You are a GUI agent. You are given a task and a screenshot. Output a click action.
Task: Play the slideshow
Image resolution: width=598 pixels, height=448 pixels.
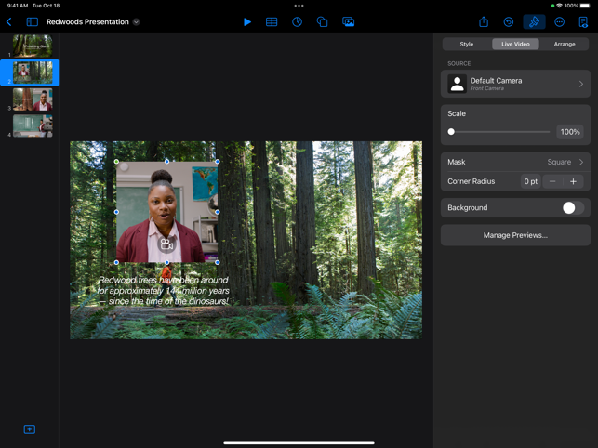coord(246,21)
